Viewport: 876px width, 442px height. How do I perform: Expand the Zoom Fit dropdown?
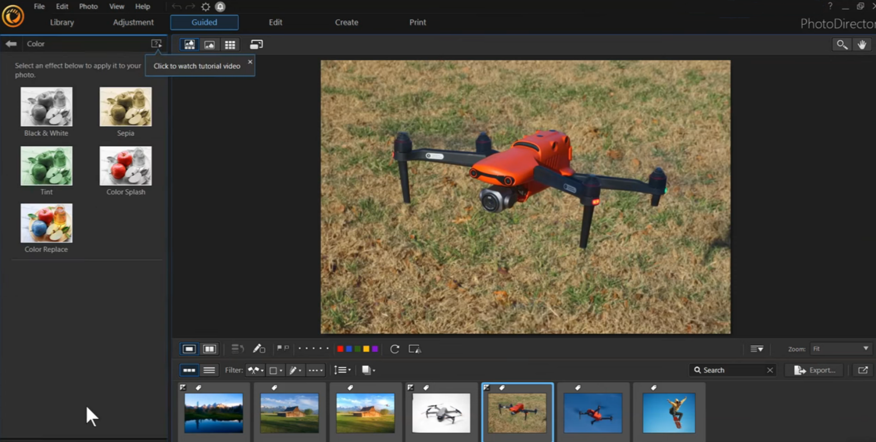click(865, 349)
